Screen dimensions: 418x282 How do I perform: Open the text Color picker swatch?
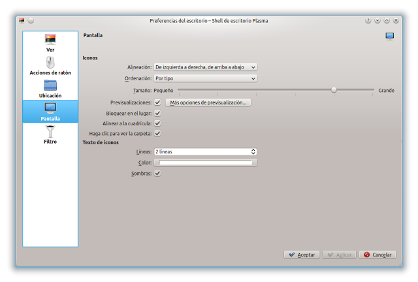pos(205,163)
